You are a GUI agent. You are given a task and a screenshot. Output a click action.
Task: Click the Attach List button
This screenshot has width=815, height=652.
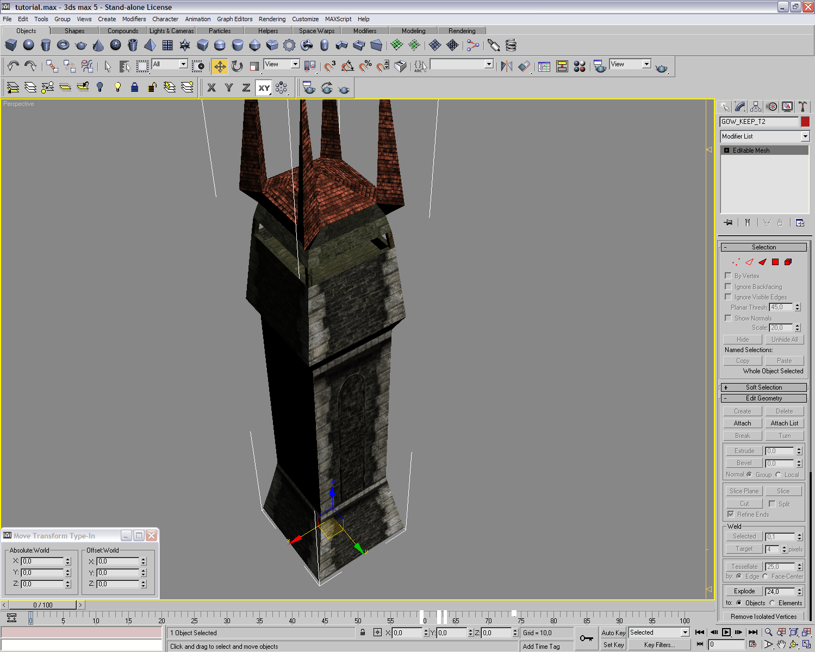coord(784,423)
